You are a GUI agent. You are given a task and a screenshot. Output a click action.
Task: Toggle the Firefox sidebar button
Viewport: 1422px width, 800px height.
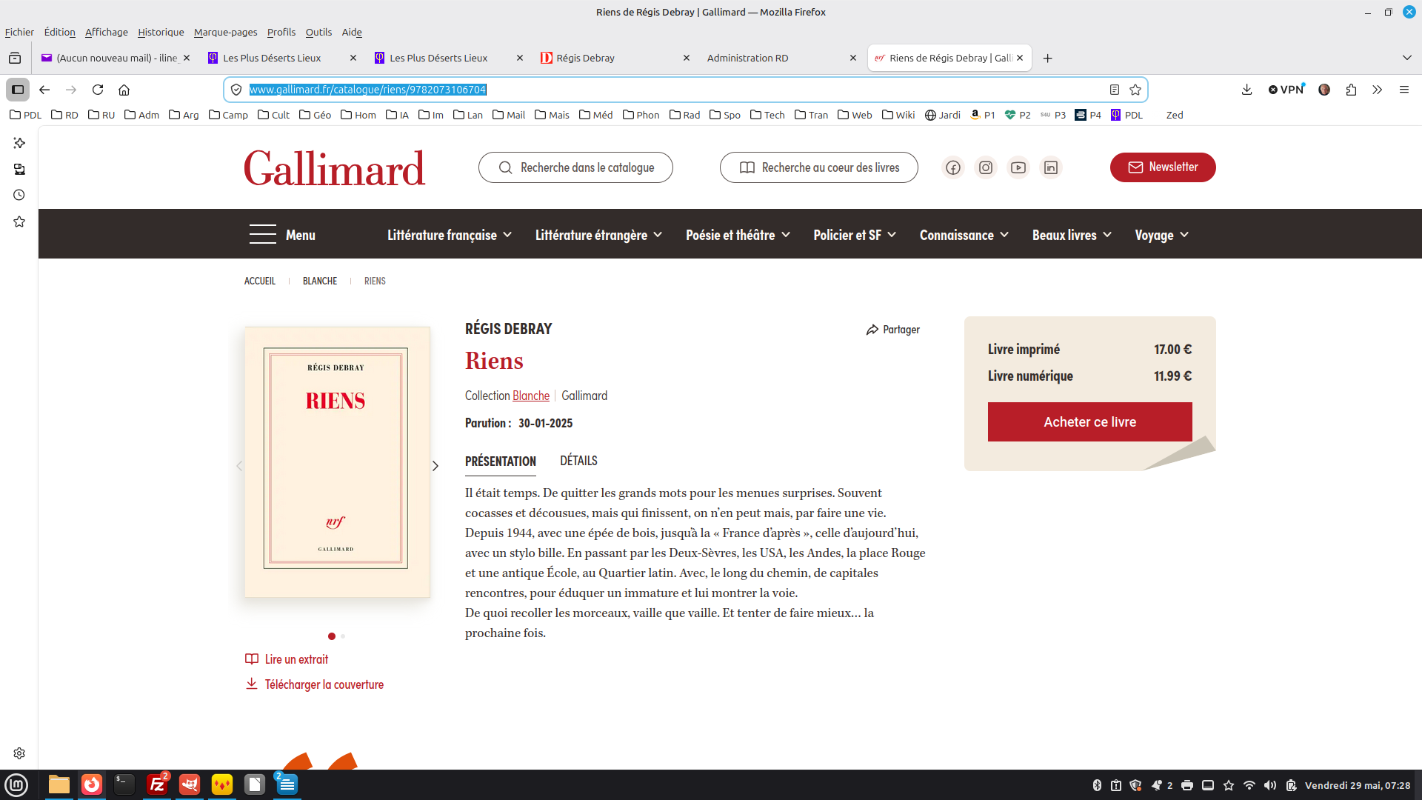click(x=18, y=90)
